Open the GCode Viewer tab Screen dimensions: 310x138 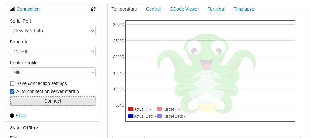(x=184, y=9)
